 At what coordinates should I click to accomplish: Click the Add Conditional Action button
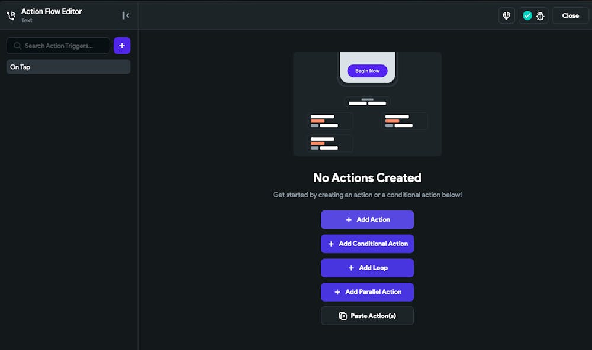click(x=367, y=244)
